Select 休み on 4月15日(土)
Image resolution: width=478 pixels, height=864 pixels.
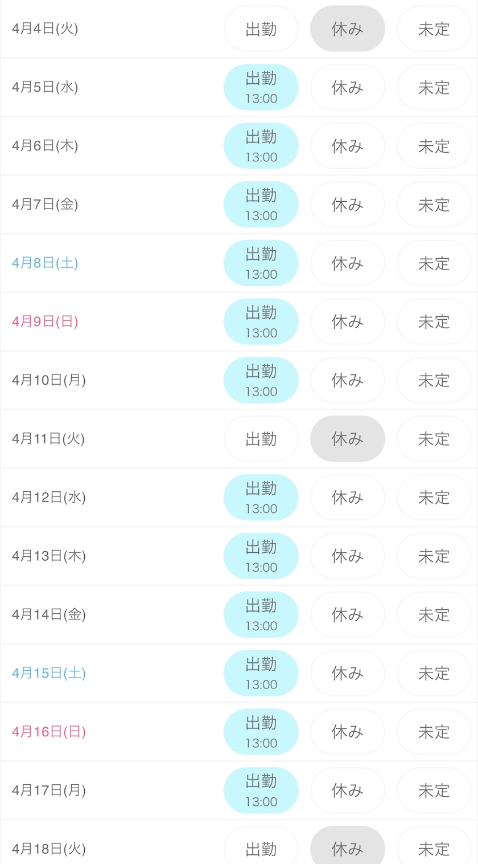coord(348,673)
